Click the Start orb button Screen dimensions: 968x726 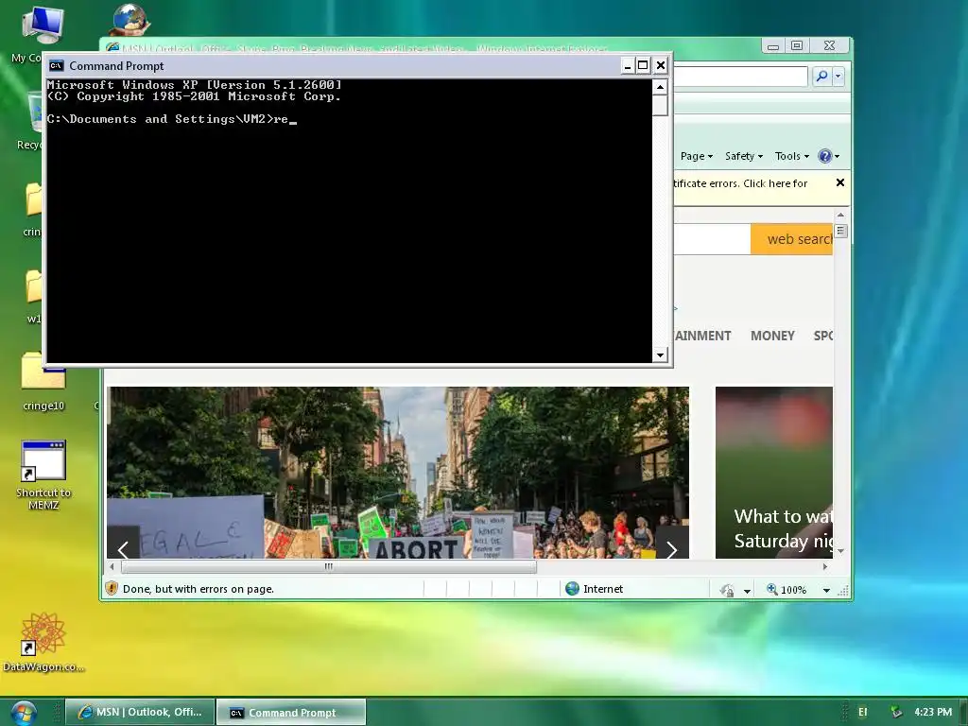click(x=24, y=713)
